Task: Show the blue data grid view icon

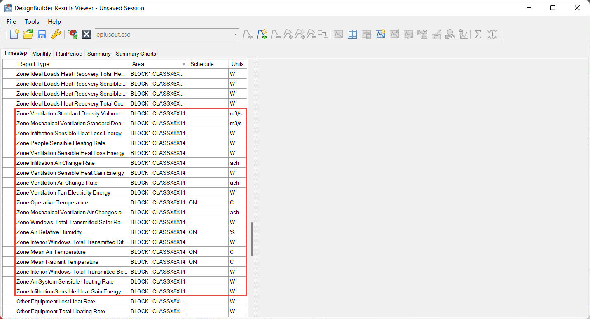Action: coord(352,34)
